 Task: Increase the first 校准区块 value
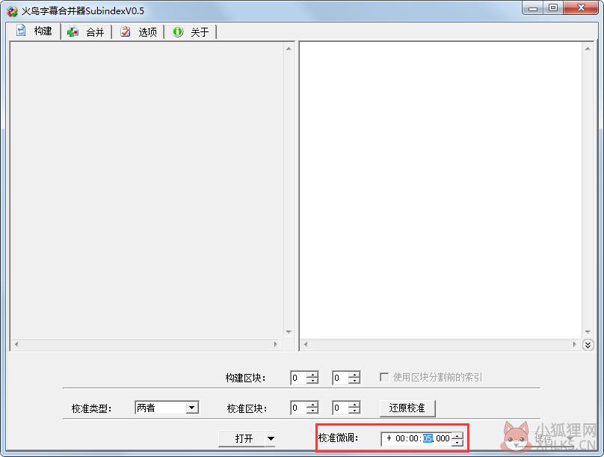click(x=312, y=405)
